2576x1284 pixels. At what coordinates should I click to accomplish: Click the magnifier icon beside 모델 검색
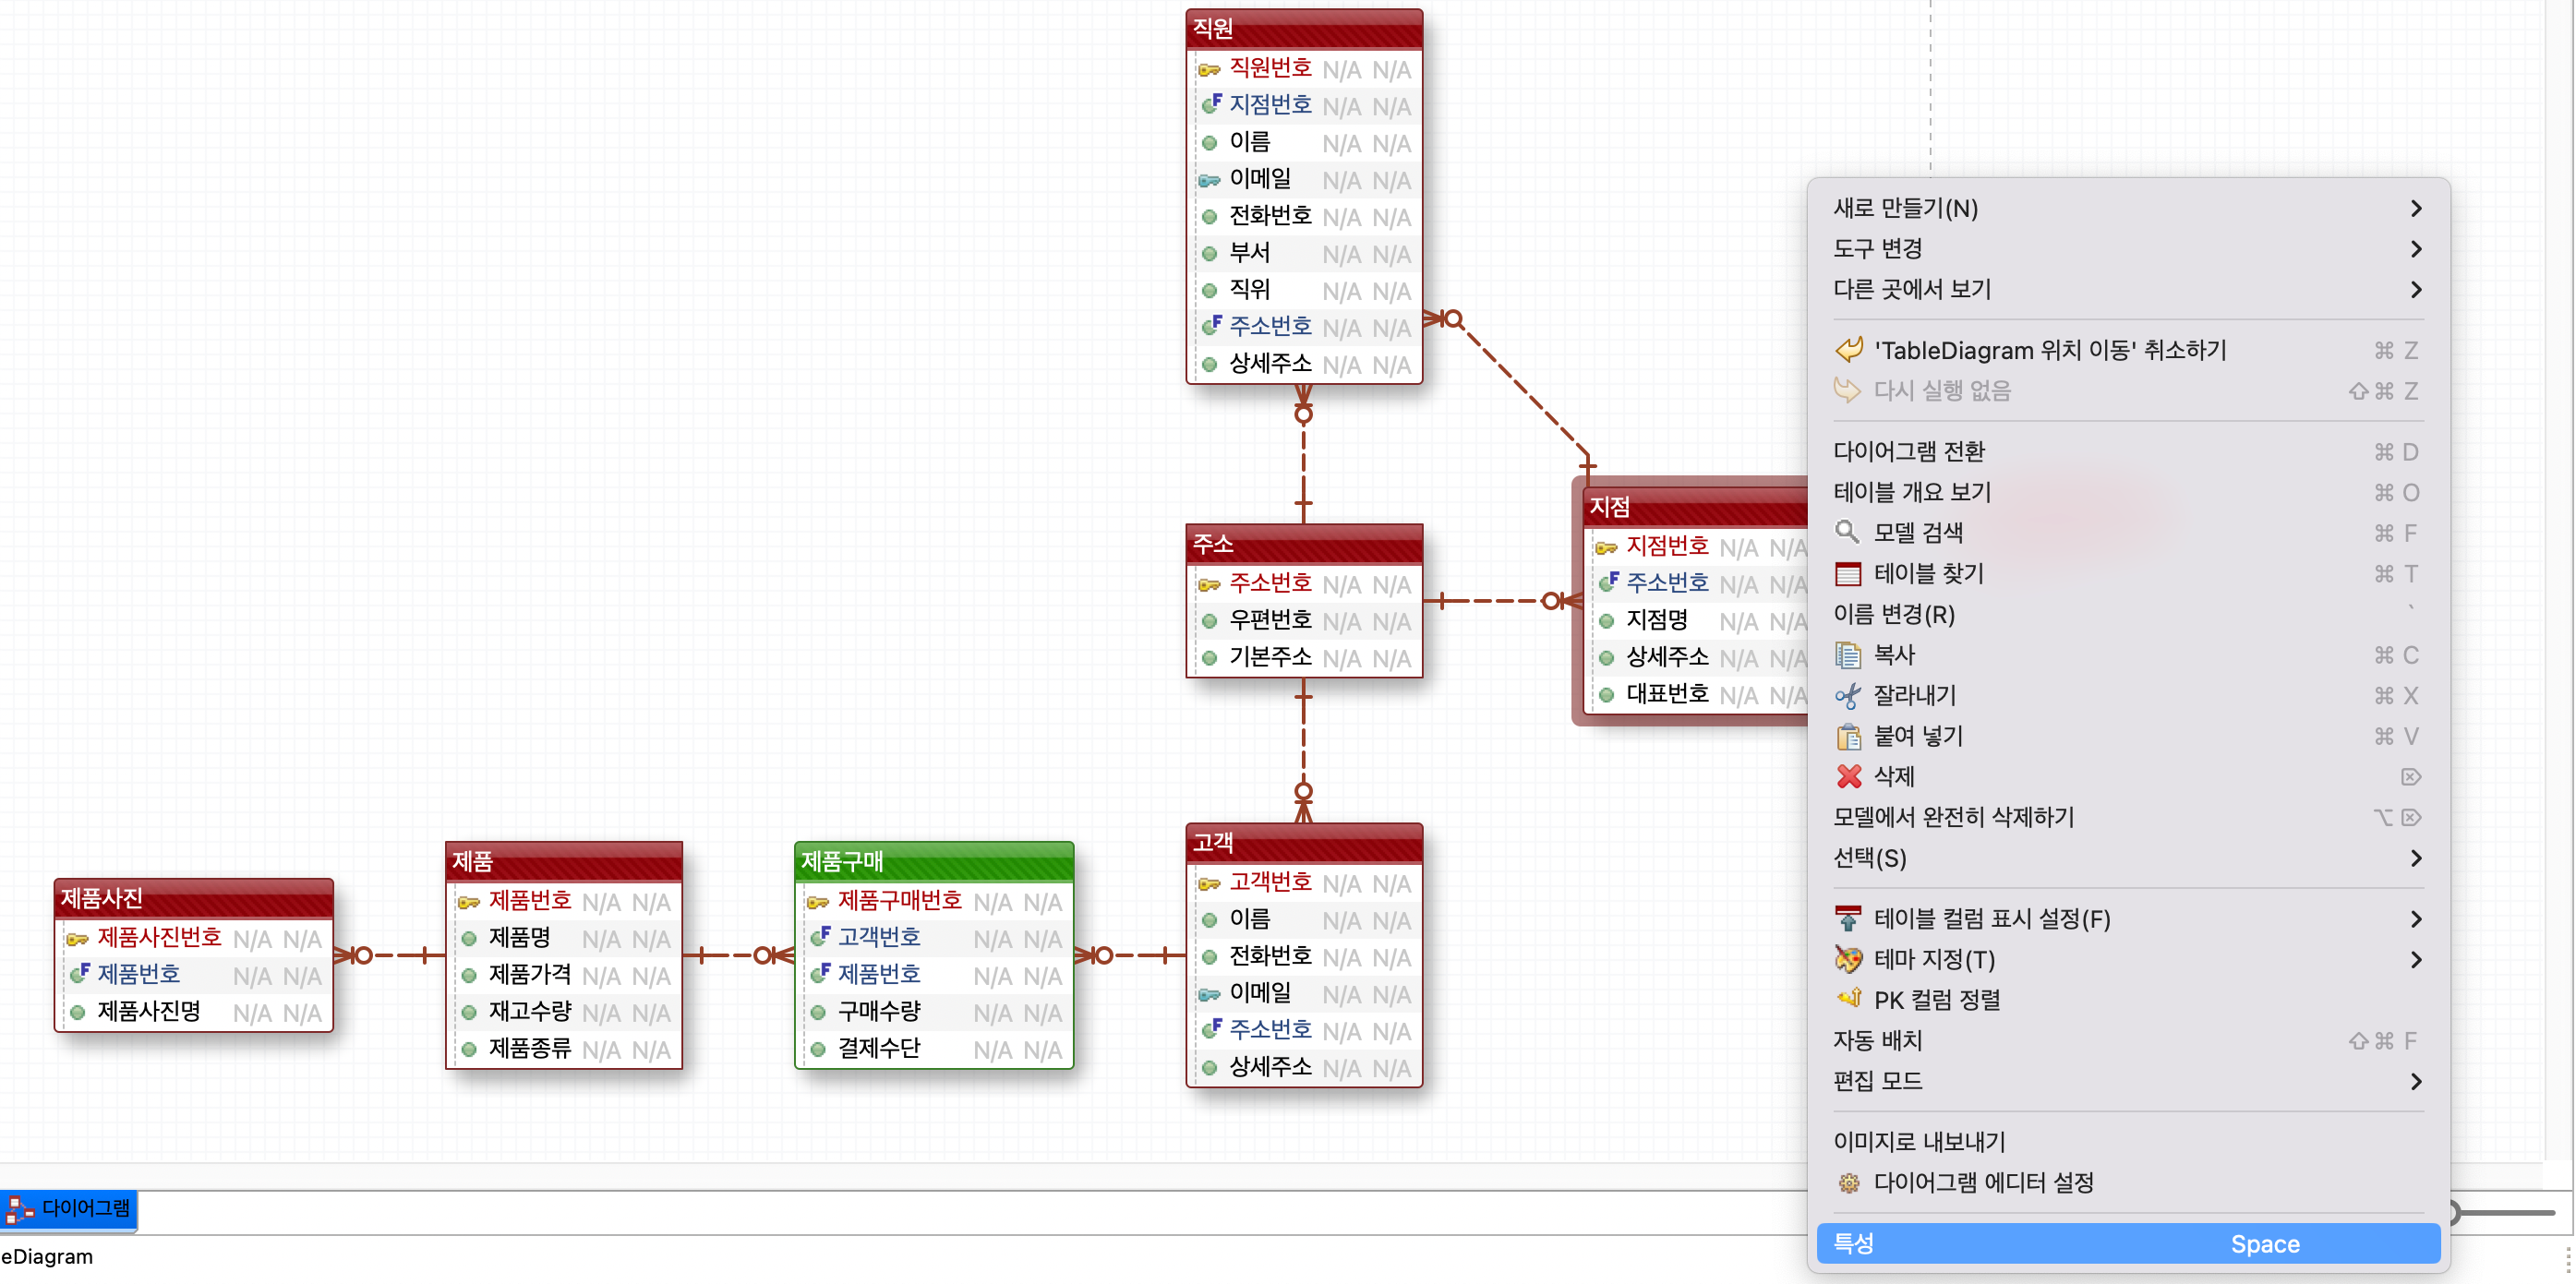pos(1848,532)
